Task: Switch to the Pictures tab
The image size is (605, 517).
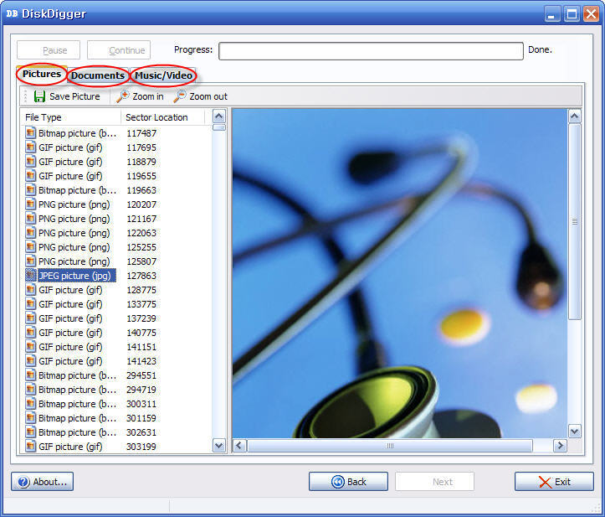Action: coord(42,74)
